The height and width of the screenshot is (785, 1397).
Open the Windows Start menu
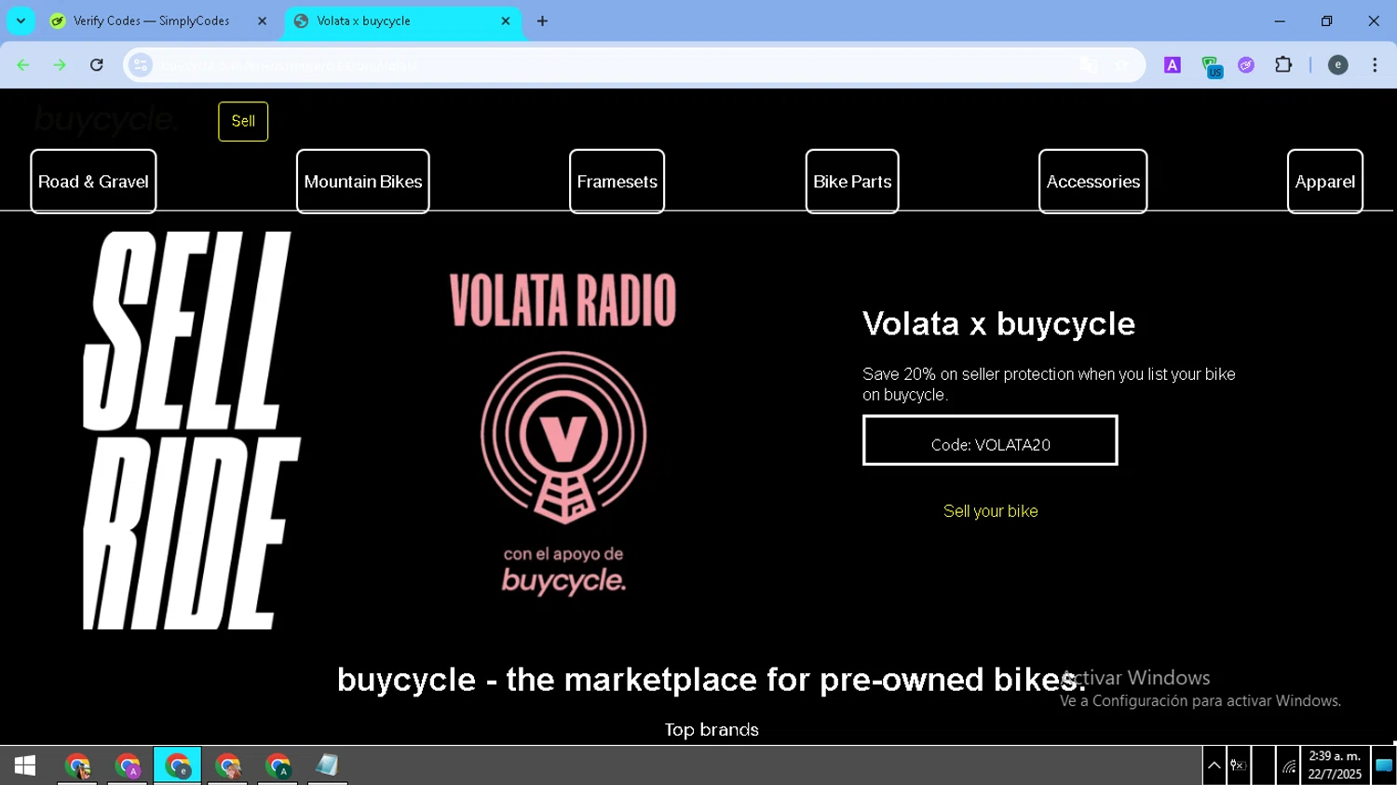point(25,765)
